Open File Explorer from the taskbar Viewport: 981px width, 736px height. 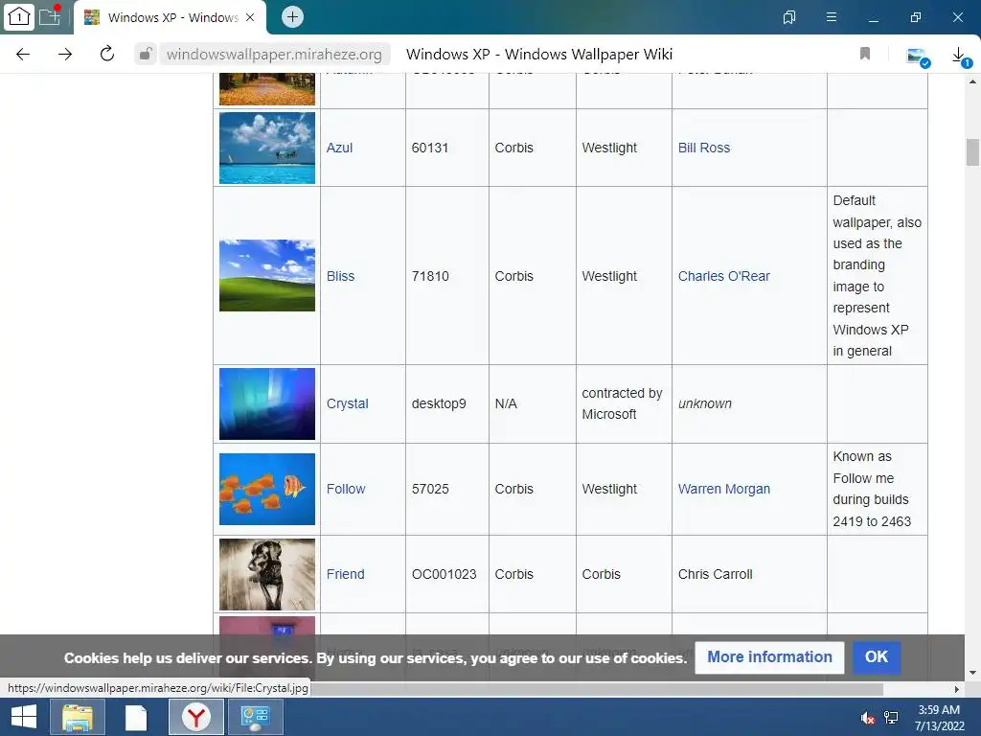click(78, 717)
